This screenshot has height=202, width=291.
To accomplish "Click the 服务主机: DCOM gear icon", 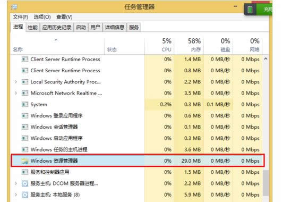I will point(25,183).
